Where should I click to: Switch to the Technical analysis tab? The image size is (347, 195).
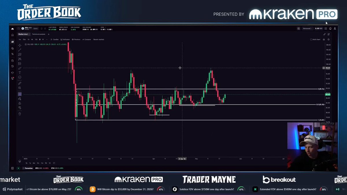(39, 34)
